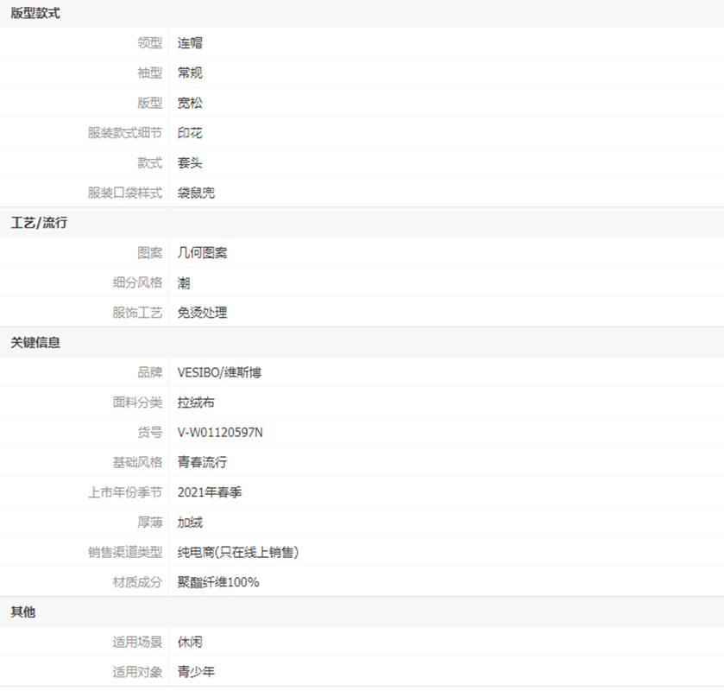Select the 几何图案 pattern value
The width and height of the screenshot is (724, 691).
pos(202,253)
